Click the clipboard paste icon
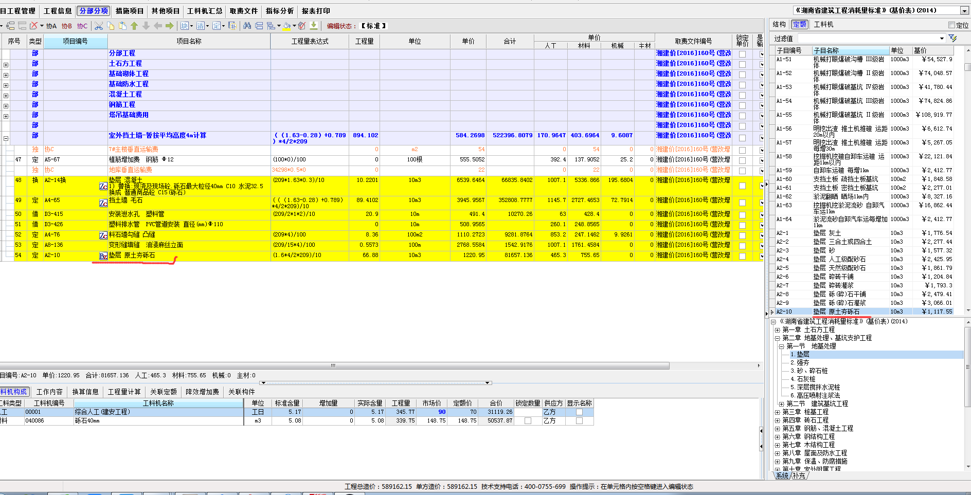 [x=122, y=26]
